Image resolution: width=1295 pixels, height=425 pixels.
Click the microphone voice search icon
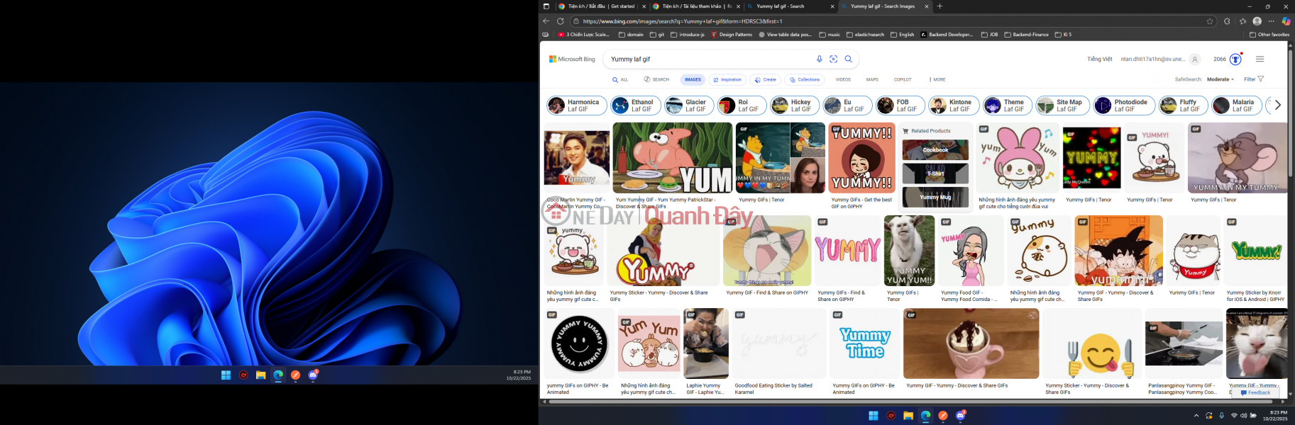click(819, 59)
